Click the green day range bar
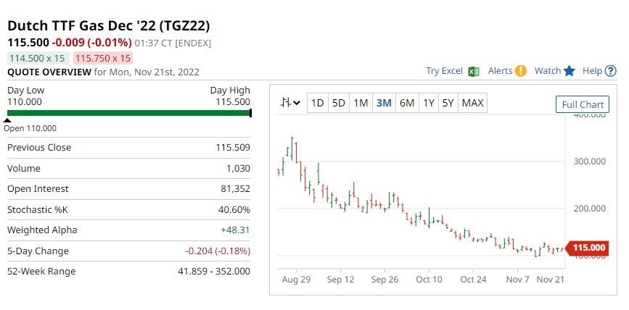 coord(128,113)
